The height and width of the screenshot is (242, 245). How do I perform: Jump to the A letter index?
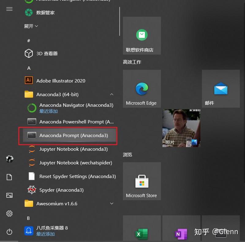pyautogui.click(x=29, y=68)
